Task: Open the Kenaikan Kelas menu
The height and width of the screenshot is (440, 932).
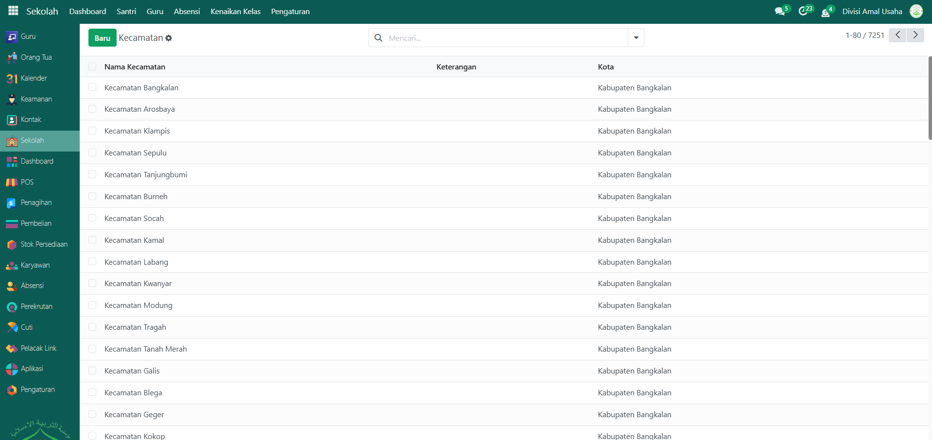Action: click(235, 12)
